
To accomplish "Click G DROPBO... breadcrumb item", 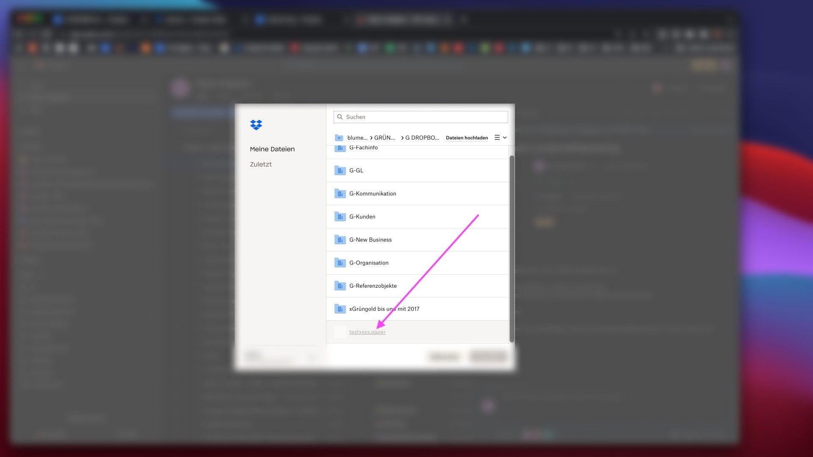I will click(x=422, y=138).
